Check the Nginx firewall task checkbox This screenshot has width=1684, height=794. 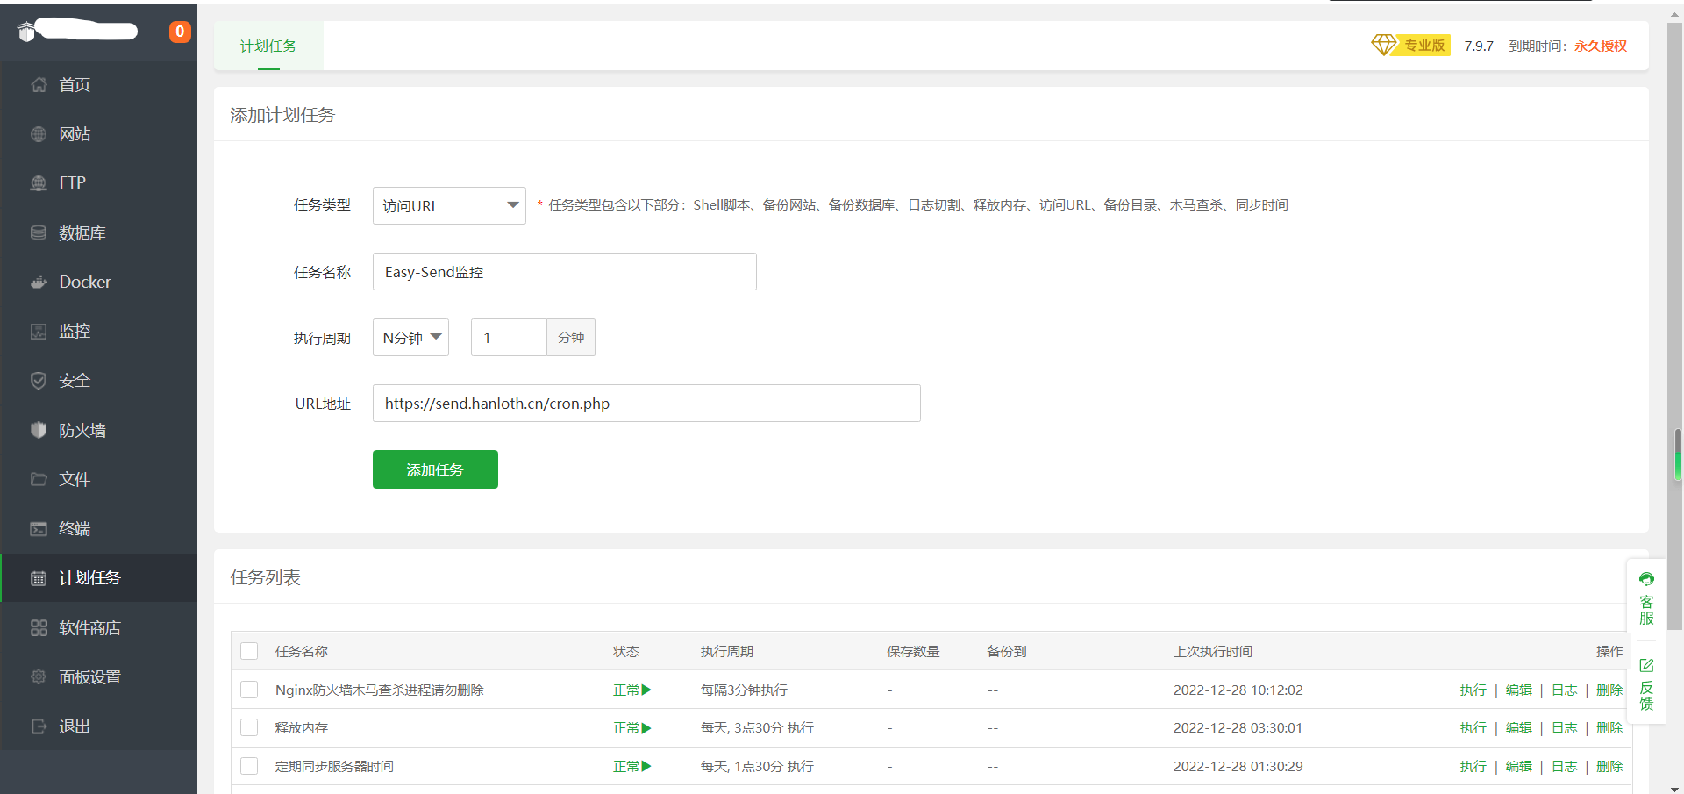click(249, 690)
